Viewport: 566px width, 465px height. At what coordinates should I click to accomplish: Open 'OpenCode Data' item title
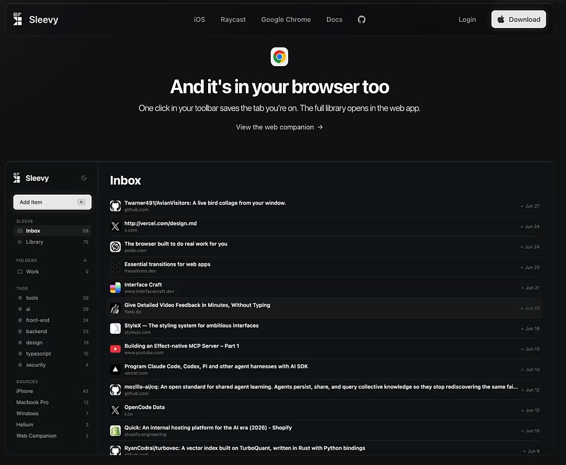point(145,407)
